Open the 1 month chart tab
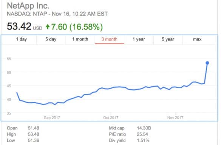 pyautogui.click(x=80, y=39)
